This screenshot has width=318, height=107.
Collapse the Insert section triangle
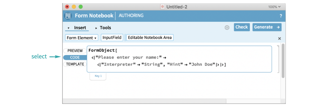click(x=68, y=28)
